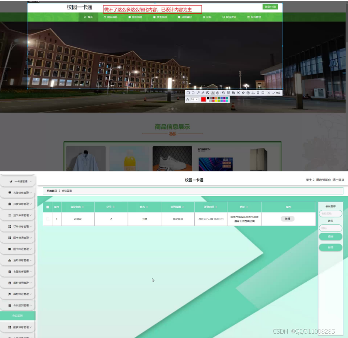
Task: Tick the checkbox for row 1 xx会议
Action: [48, 219]
